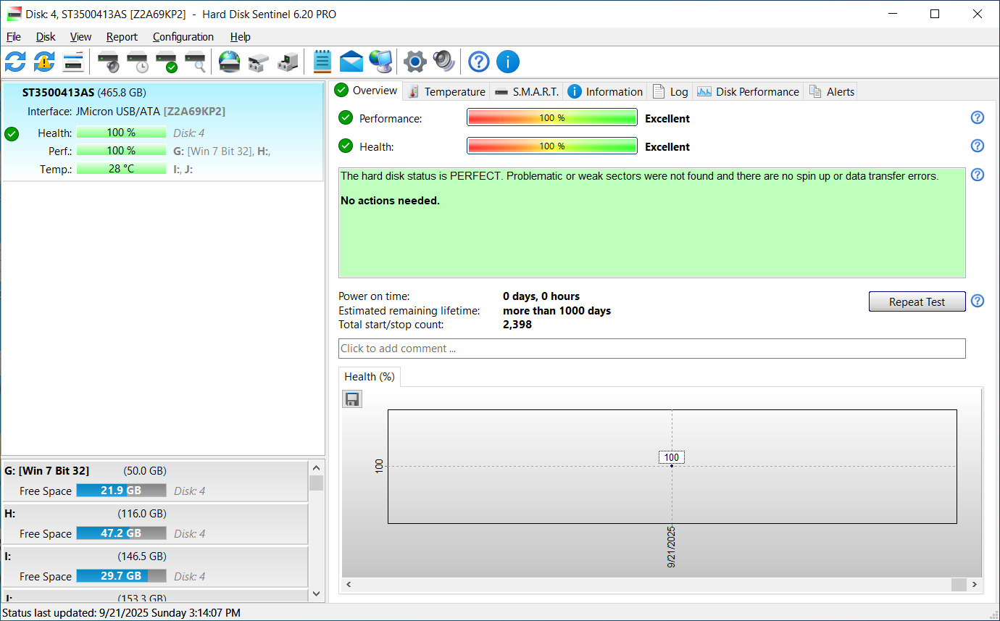This screenshot has height=621, width=1000.
Task: Open the Configuration menu
Action: [183, 37]
